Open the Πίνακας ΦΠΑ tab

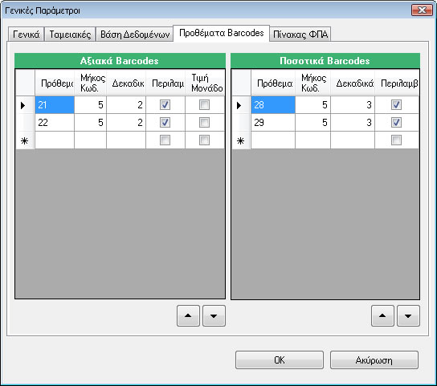(x=300, y=35)
